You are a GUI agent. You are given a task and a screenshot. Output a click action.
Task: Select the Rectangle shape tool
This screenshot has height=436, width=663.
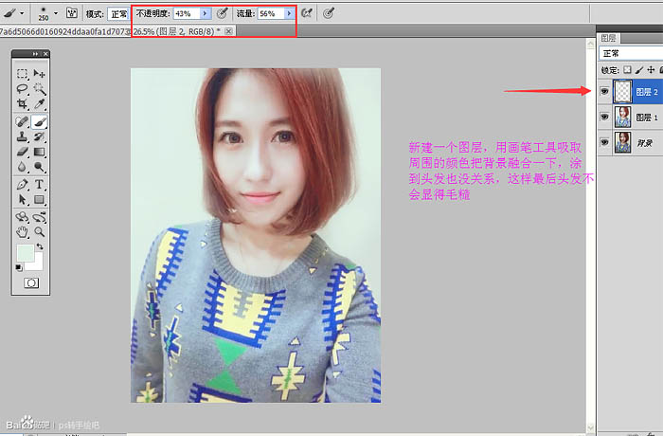40,199
